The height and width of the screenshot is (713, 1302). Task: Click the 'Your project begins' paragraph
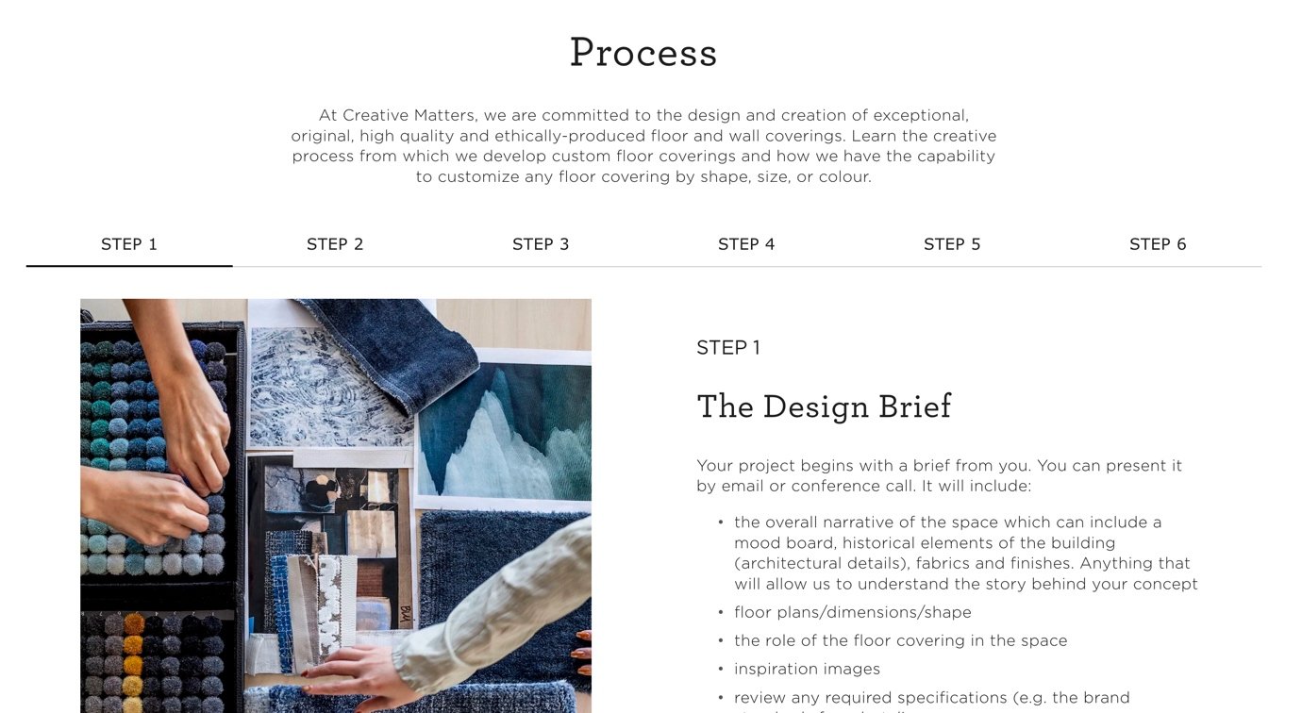tap(939, 476)
